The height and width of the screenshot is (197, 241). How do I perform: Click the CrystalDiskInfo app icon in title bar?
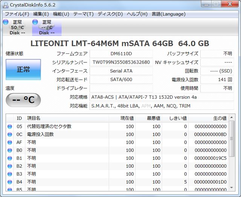point(6,5)
